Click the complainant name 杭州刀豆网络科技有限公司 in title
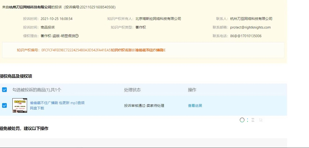Screen dimensions: 309x148 click(x=30, y=7)
